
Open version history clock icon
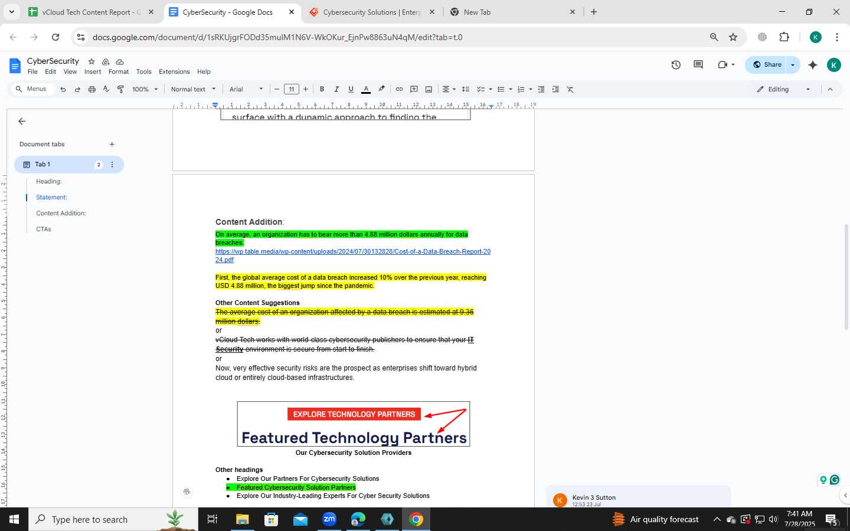tap(676, 65)
